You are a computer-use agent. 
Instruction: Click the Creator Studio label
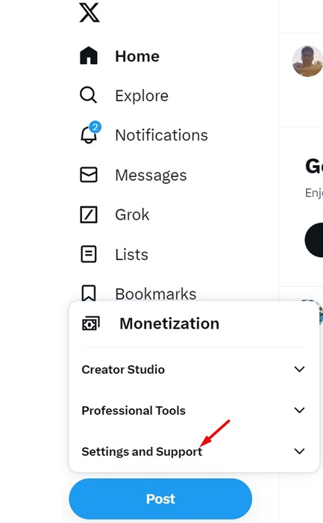(123, 370)
